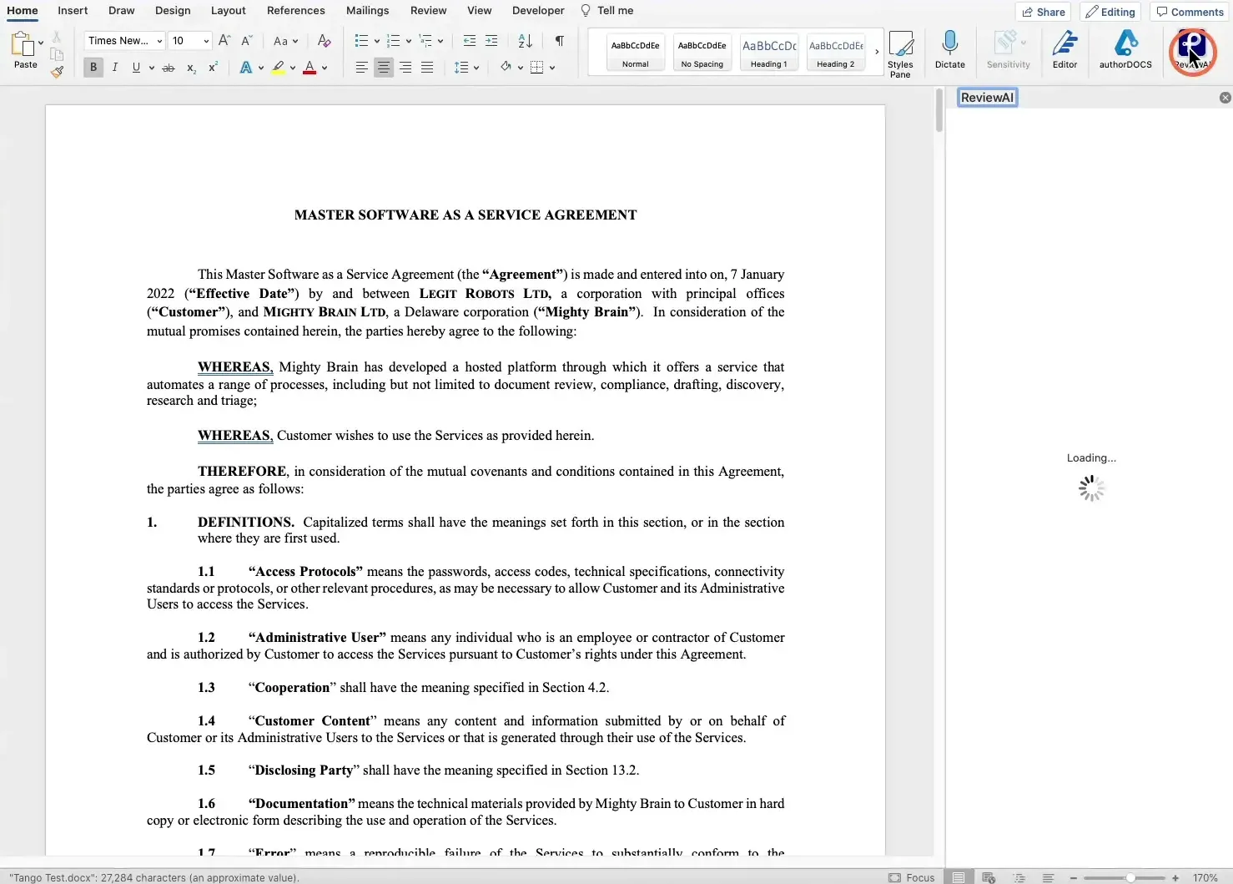Switch to Draft view in status bar
This screenshot has height=884, width=1233.
1049,877
